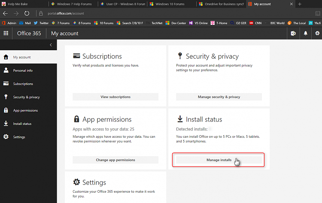Click the Security & privacy key icon
This screenshot has height=203, width=322.
(x=180, y=56)
